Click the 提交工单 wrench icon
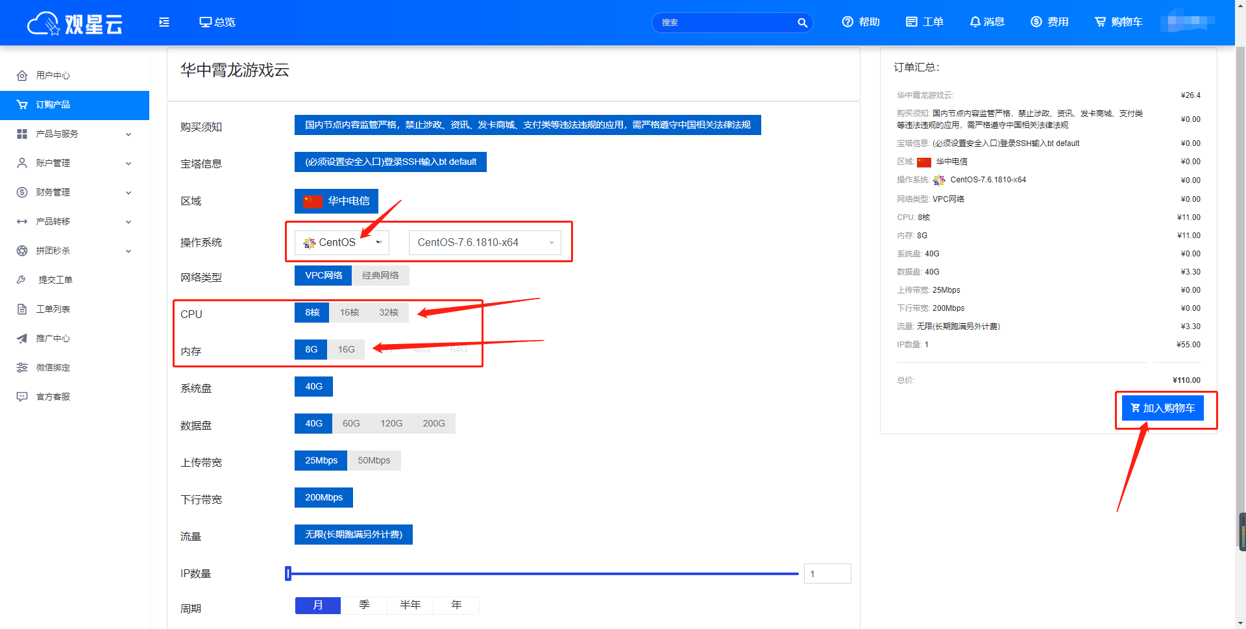Screen dimensions: 1246x629 [22, 280]
